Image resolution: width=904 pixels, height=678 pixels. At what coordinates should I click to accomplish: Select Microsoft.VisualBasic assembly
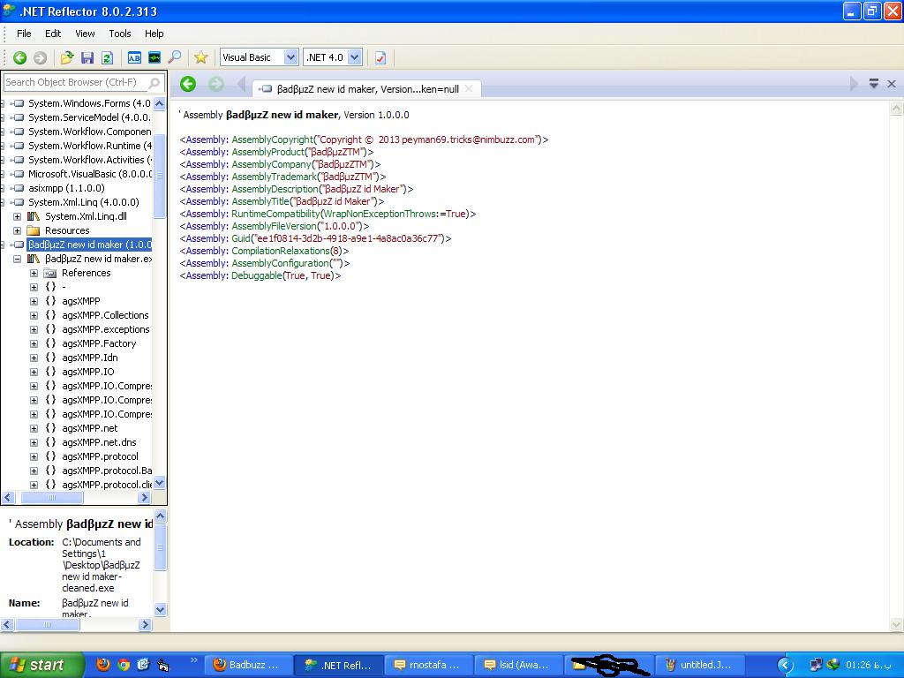pos(89,174)
